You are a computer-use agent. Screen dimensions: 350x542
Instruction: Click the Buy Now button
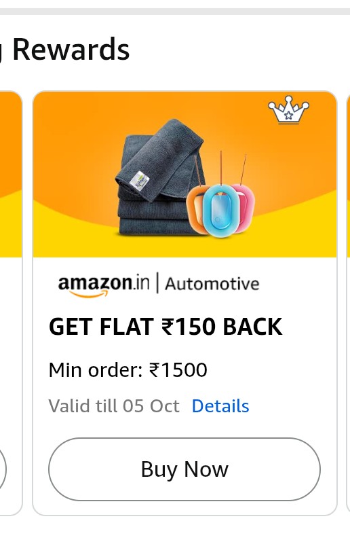(184, 469)
